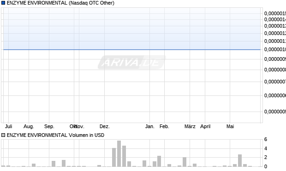Click the volume axis label '2'
The image size is (286, 171).
(266, 157)
